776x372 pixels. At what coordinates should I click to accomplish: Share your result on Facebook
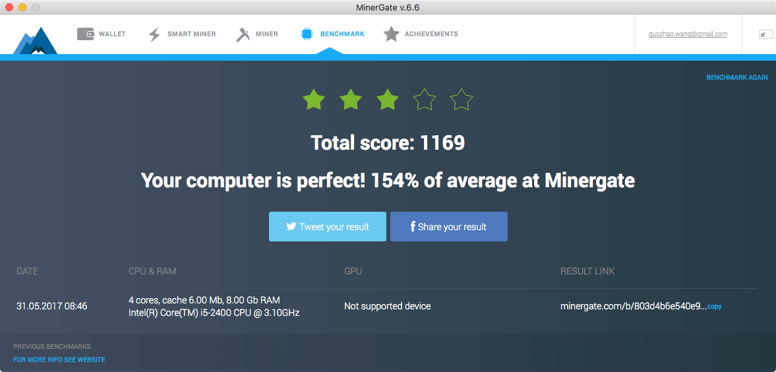tap(449, 227)
